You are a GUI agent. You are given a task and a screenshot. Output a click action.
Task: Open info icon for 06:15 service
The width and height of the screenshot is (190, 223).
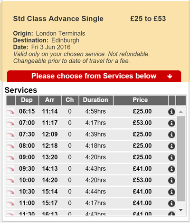click(171, 112)
